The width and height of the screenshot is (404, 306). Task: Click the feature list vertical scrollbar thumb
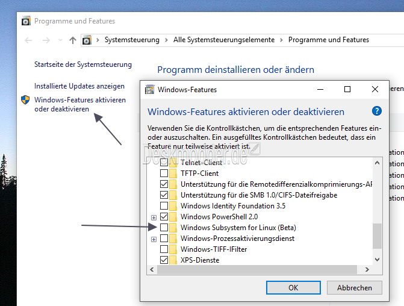tap(377, 236)
